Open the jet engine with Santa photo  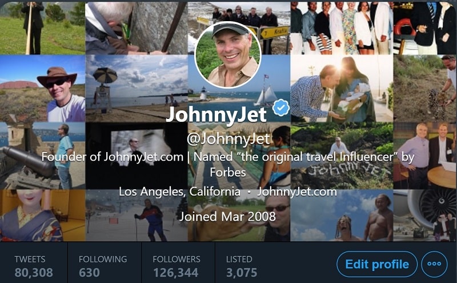(425, 216)
